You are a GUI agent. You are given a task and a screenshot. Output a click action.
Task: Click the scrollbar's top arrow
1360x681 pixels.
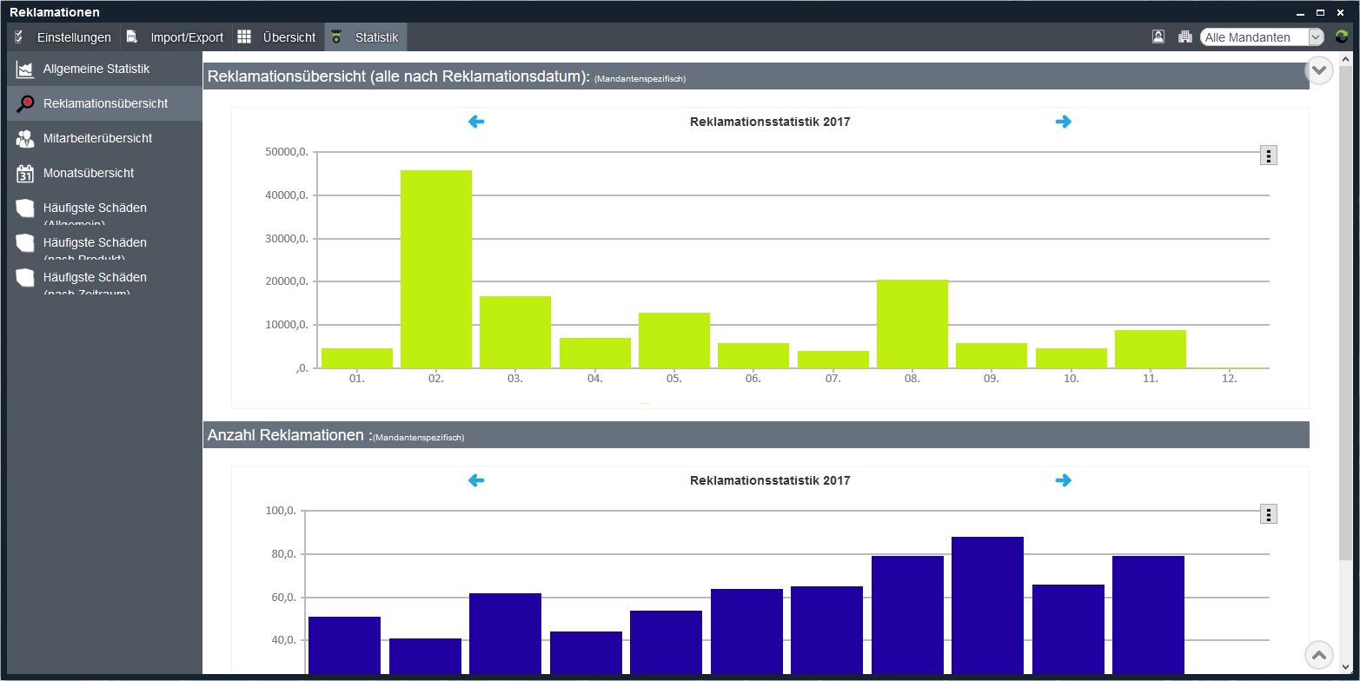coord(1346,59)
